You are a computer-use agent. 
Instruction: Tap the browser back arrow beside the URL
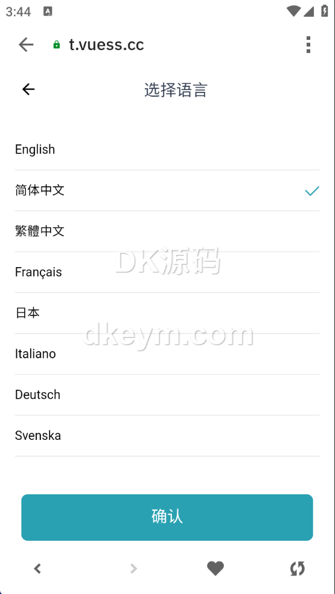coord(26,45)
